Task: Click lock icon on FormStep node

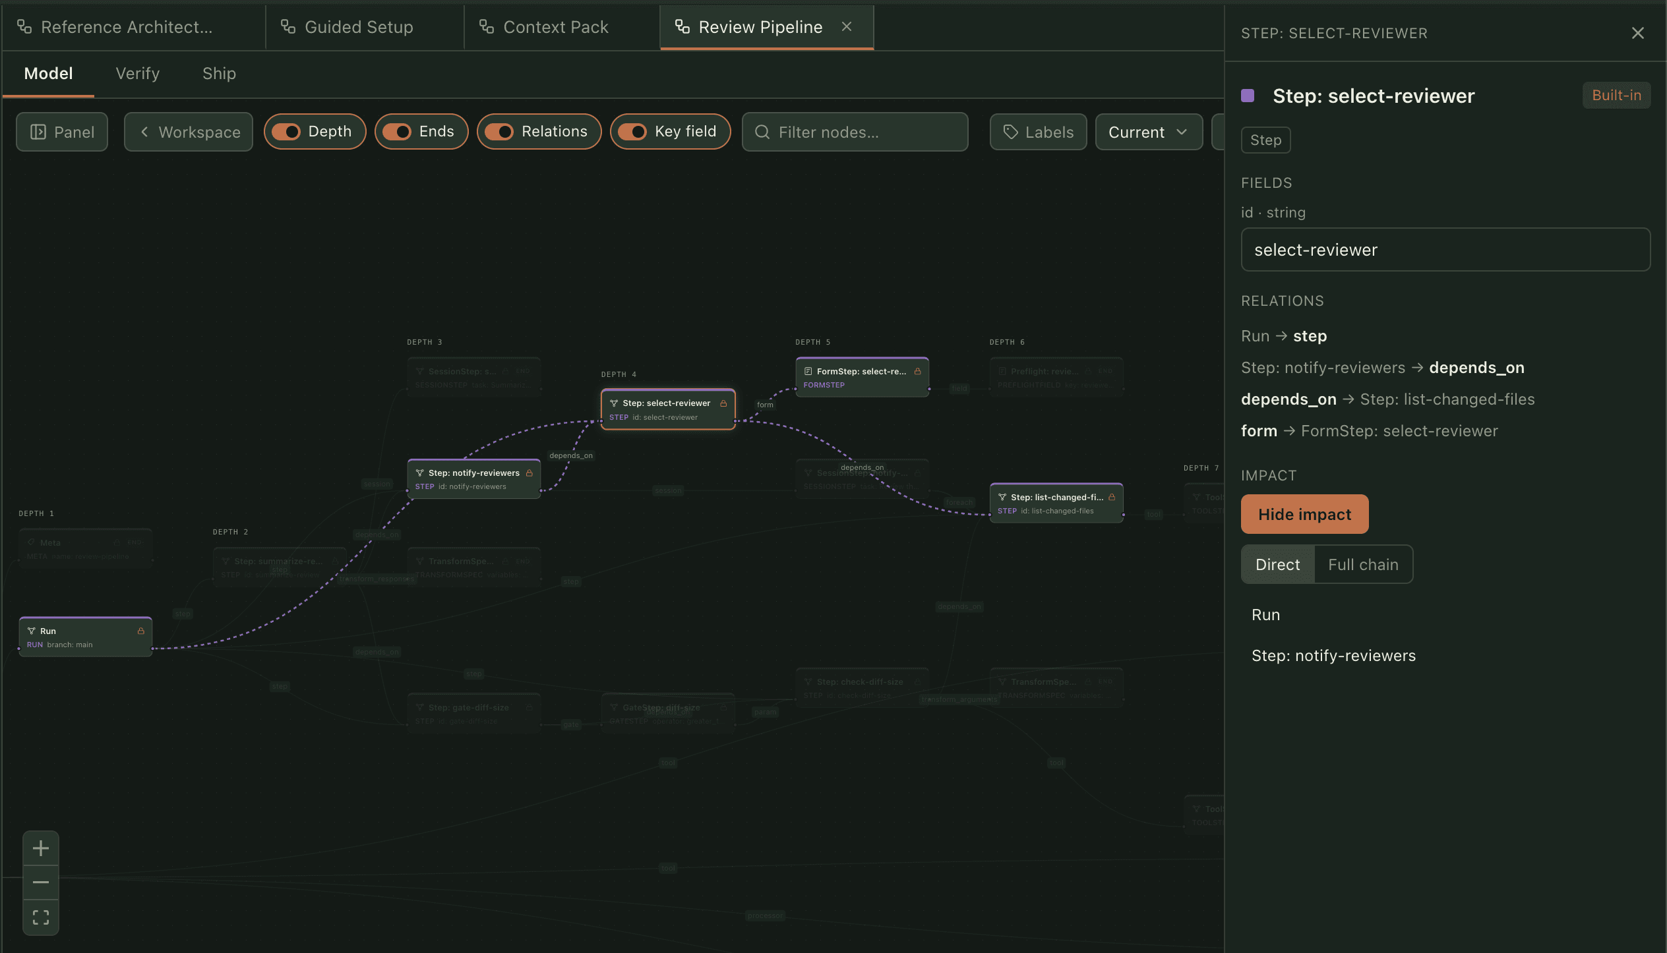Action: click(x=917, y=372)
